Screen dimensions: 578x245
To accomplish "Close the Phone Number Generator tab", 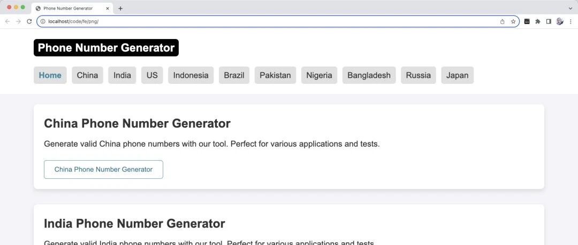I will tap(108, 9).
